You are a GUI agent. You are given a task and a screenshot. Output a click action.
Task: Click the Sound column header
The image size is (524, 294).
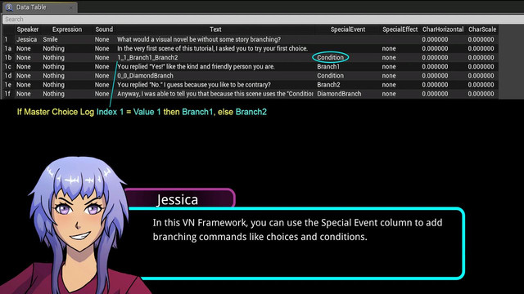pyautogui.click(x=104, y=29)
